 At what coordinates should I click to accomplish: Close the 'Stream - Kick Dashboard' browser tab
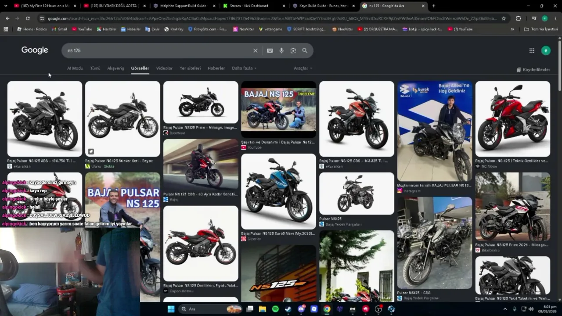pyautogui.click(x=283, y=6)
